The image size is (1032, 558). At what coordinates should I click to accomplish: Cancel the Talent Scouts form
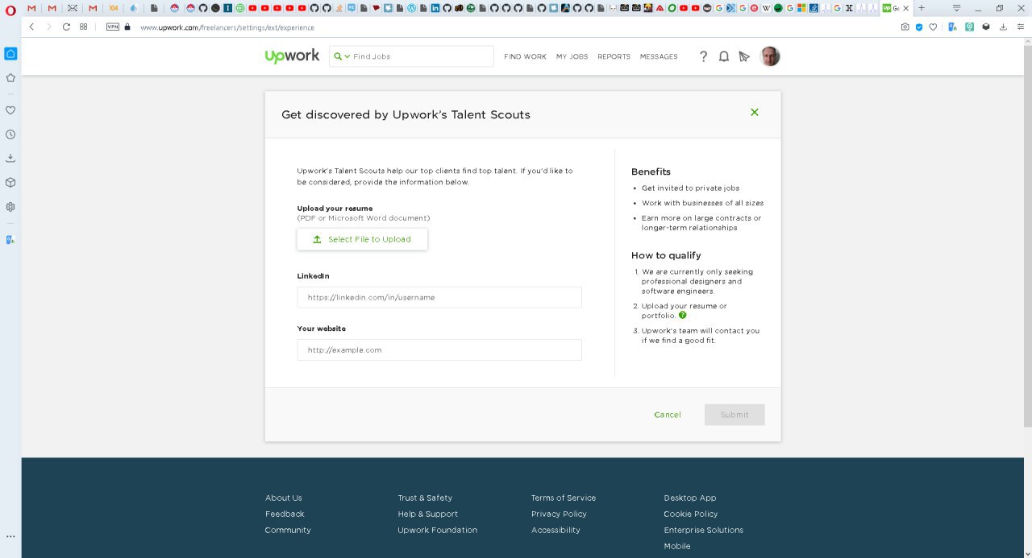[x=668, y=415]
